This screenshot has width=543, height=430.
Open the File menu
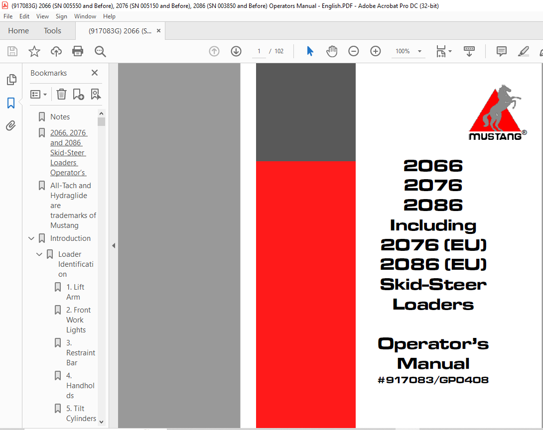coord(8,16)
